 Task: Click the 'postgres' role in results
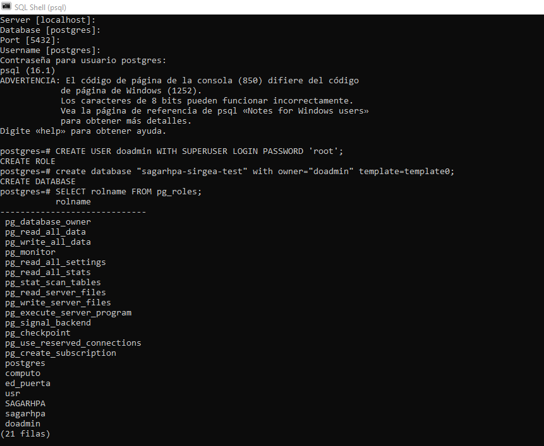[25, 363]
